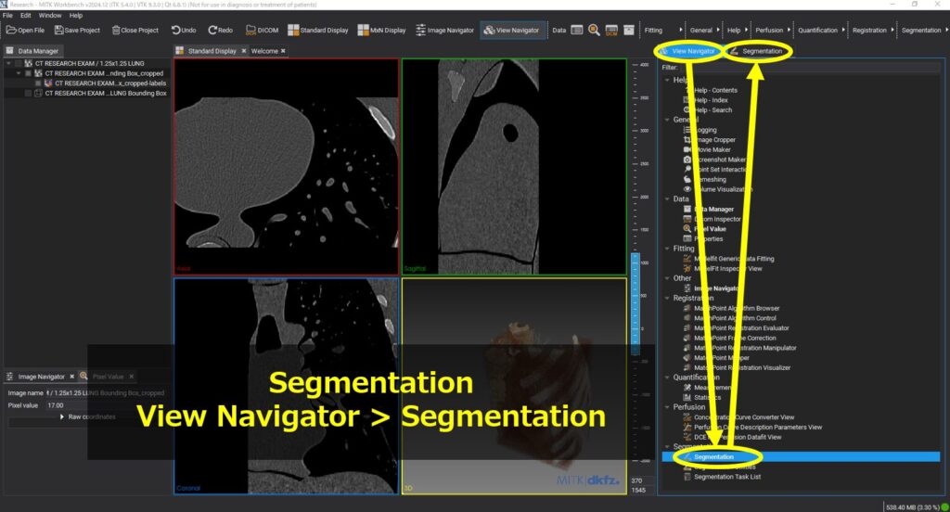This screenshot has width=950, height=512.
Task: Toggle visibility of cropped-labels node
Action: (38, 83)
